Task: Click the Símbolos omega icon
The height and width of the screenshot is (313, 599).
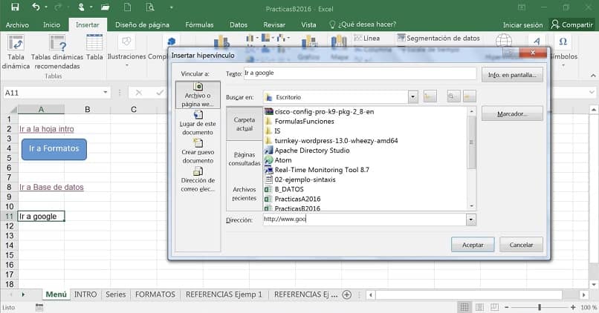Action: (x=563, y=42)
